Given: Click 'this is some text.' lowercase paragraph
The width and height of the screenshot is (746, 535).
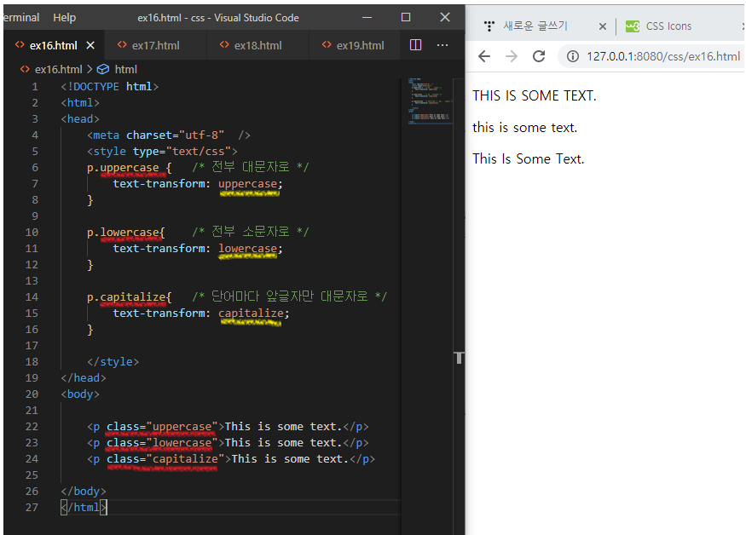Looking at the screenshot, I should [x=525, y=128].
